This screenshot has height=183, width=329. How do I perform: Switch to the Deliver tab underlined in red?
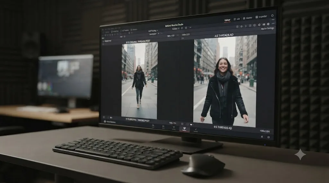point(227,20)
